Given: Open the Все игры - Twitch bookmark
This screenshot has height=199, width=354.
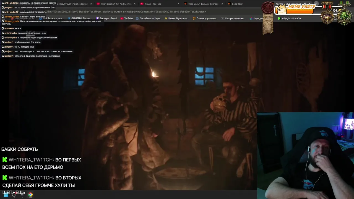Looking at the screenshot, I should [107, 19].
